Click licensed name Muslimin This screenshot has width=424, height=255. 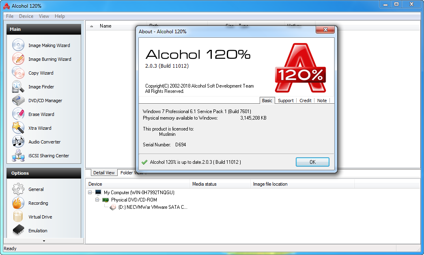point(167,134)
